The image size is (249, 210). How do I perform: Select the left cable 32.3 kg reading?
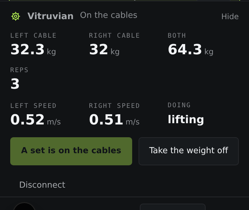tap(33, 49)
